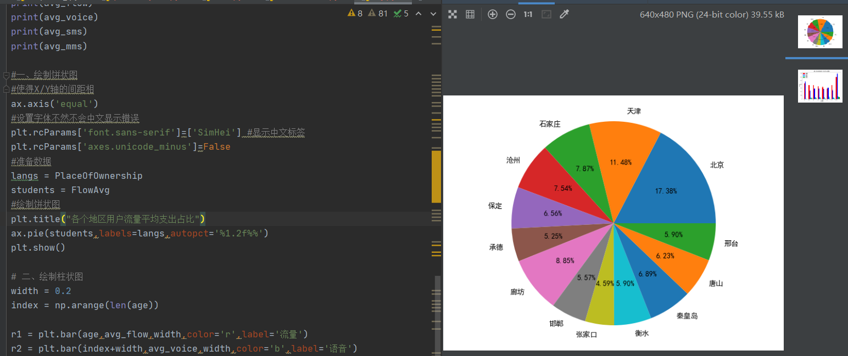The image size is (848, 356).
Task: Click the '# 二、绘制柱状图' comment
Action: pyautogui.click(x=47, y=276)
